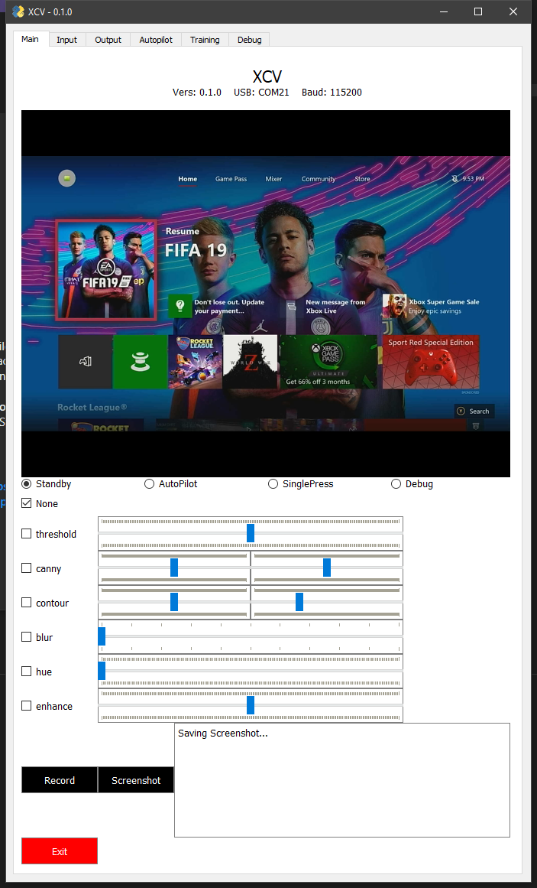The height and width of the screenshot is (888, 537).
Task: Uncheck the None checkbox
Action: [27, 503]
